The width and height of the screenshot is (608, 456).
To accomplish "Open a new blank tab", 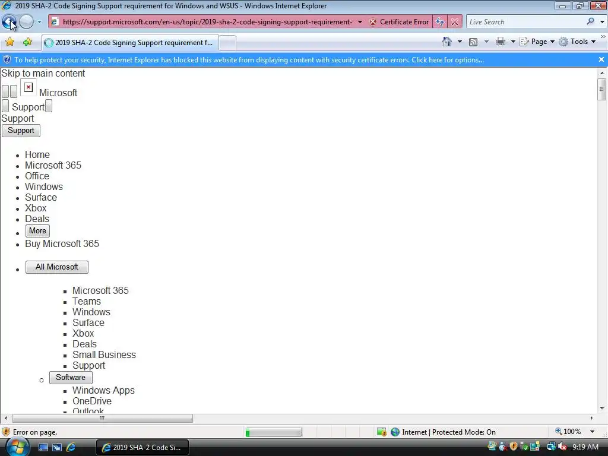I will (227, 43).
